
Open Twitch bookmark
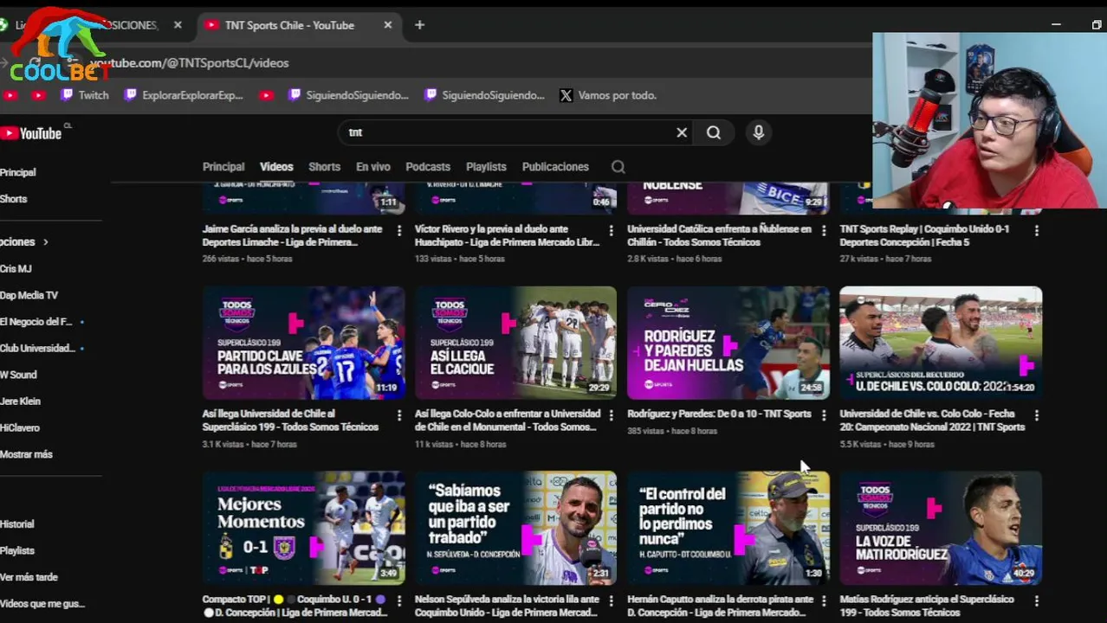pos(85,95)
